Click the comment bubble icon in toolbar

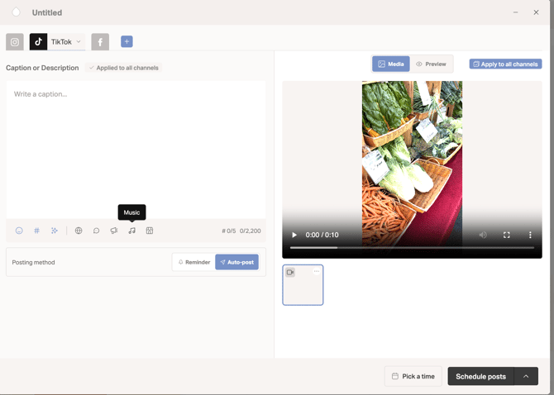[x=96, y=231]
